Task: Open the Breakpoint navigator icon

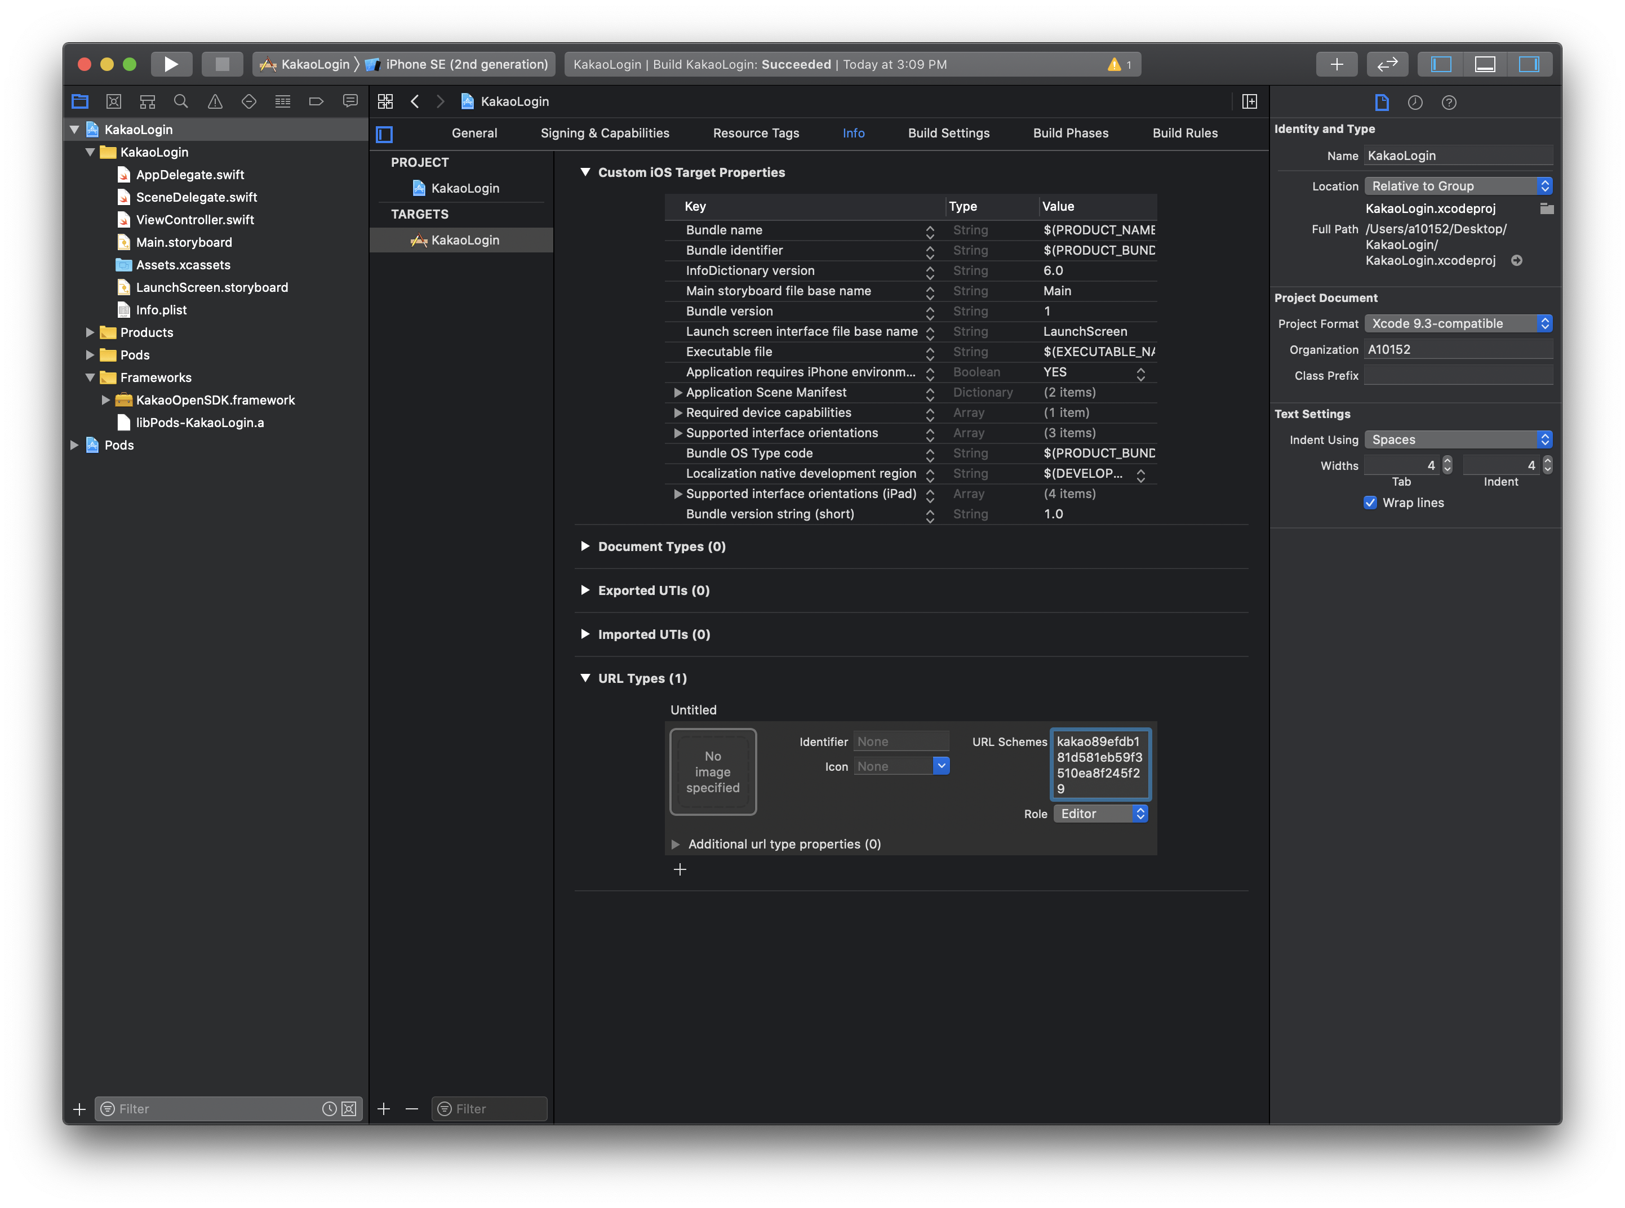Action: pyautogui.click(x=316, y=101)
